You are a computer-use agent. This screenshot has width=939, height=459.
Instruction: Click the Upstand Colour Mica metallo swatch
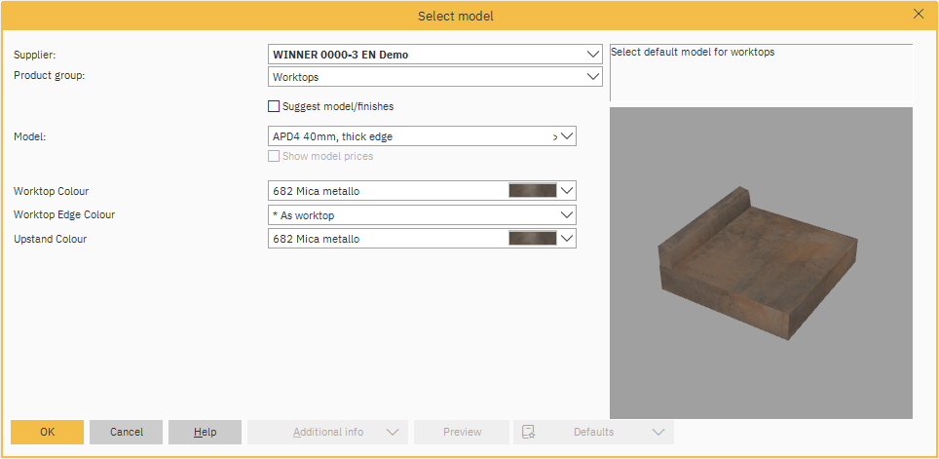[x=532, y=239]
